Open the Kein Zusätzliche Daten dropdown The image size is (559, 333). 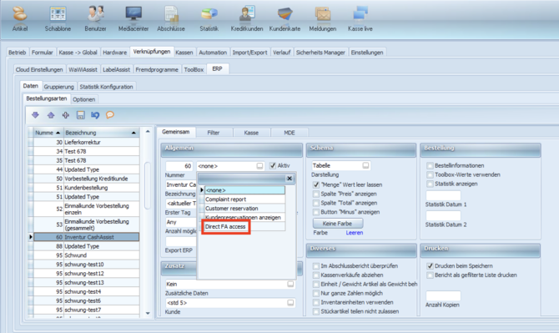pos(290,284)
